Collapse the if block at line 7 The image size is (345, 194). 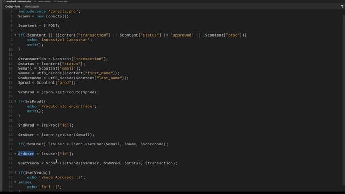tap(15, 35)
